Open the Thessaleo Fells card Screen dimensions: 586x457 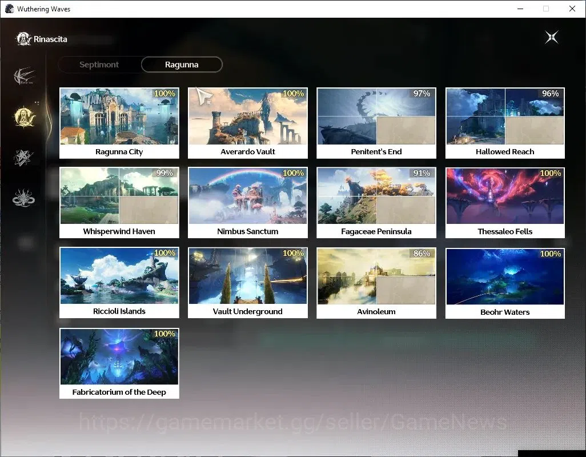(x=505, y=203)
